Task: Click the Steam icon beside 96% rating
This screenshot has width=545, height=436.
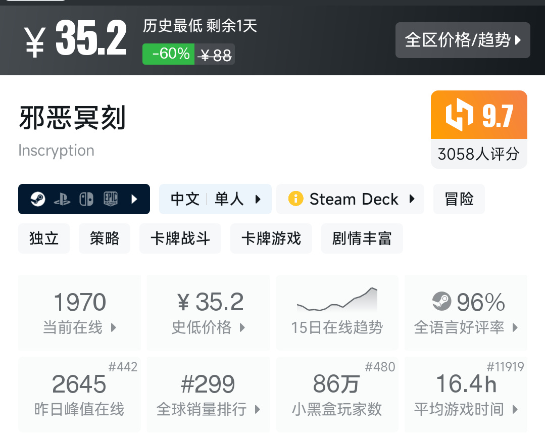Action: (x=442, y=302)
